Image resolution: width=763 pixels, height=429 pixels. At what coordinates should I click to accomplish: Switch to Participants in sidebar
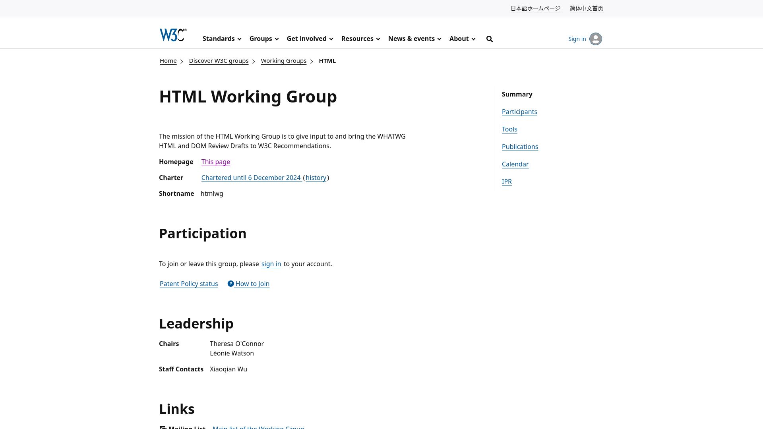point(519,112)
